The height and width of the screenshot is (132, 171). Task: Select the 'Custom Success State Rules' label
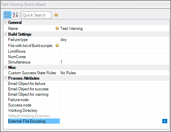click(x=32, y=73)
